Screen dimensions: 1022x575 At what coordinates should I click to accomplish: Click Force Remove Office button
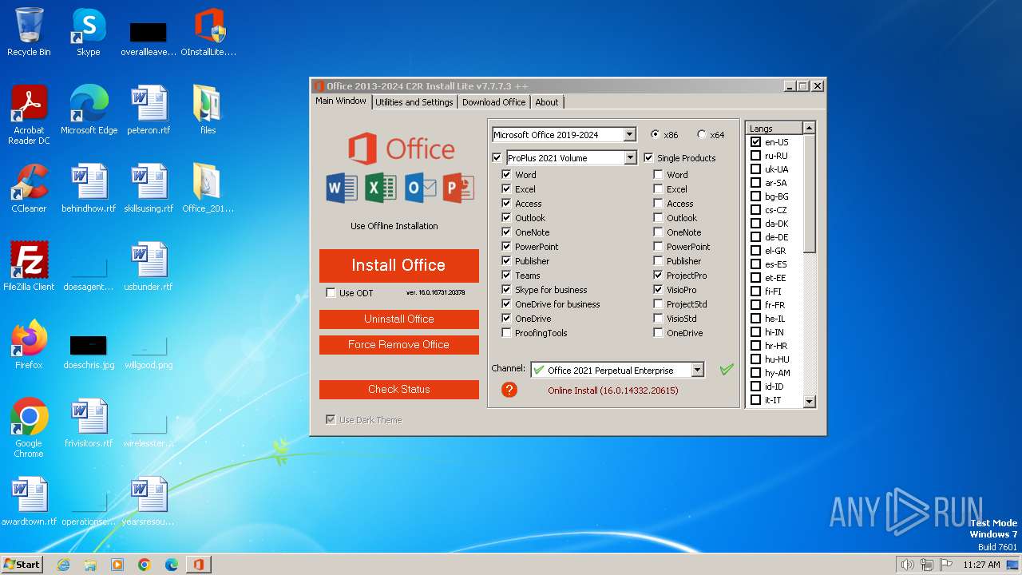(x=399, y=344)
